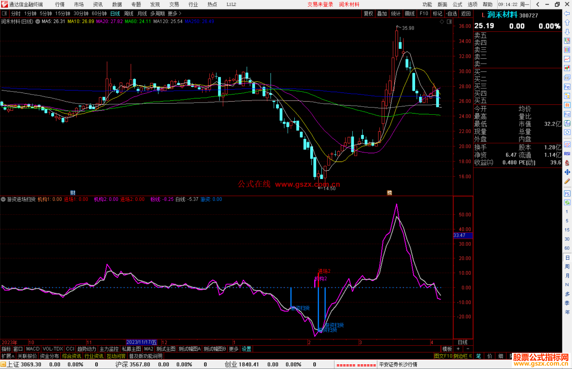Open the F10 info sidebar icon
572x369 pixels.
(567, 87)
